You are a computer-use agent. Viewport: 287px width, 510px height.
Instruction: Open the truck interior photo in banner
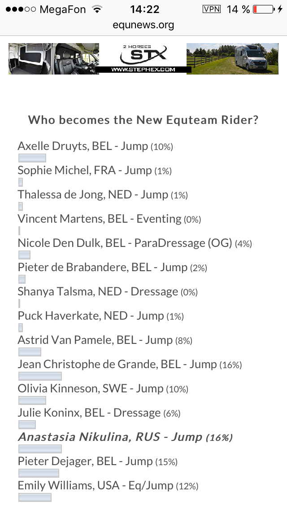tap(54, 59)
